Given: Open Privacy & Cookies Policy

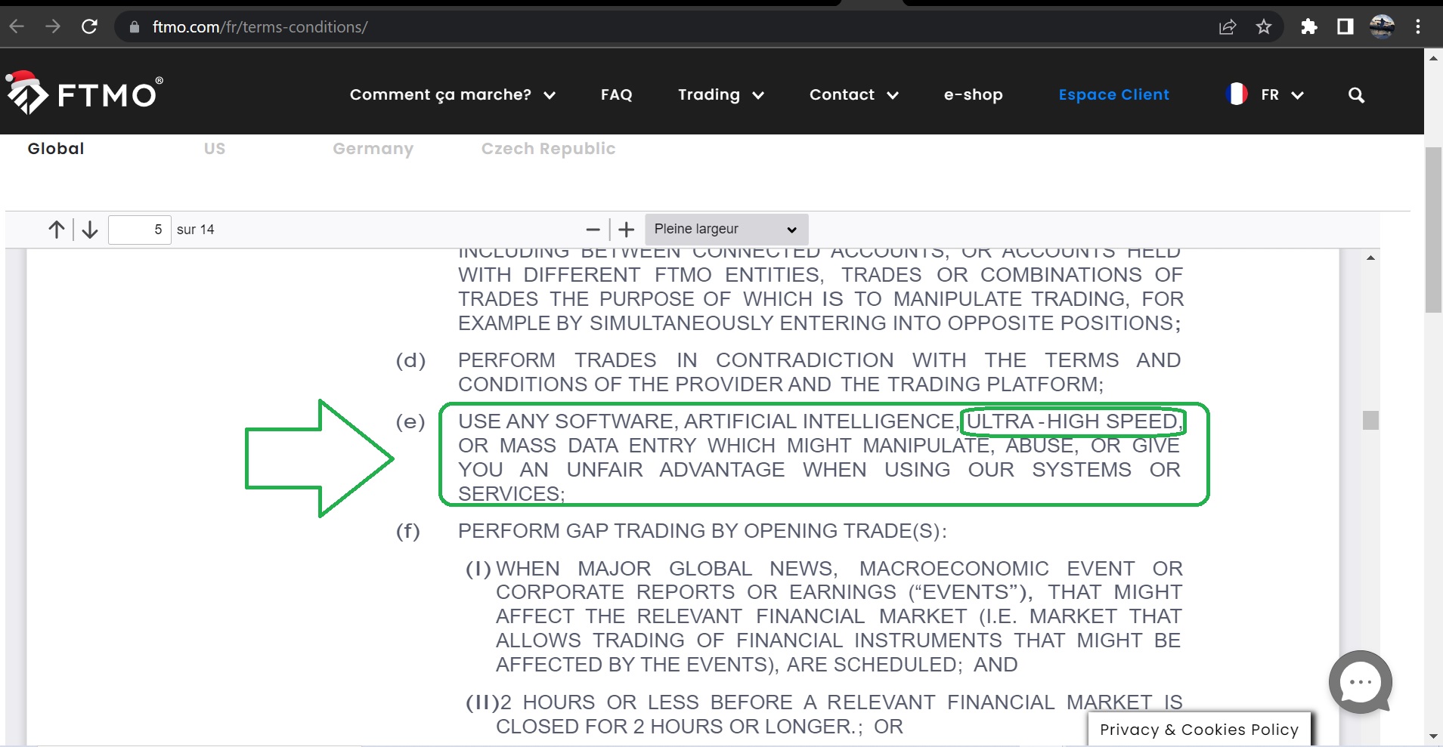Looking at the screenshot, I should (1199, 730).
